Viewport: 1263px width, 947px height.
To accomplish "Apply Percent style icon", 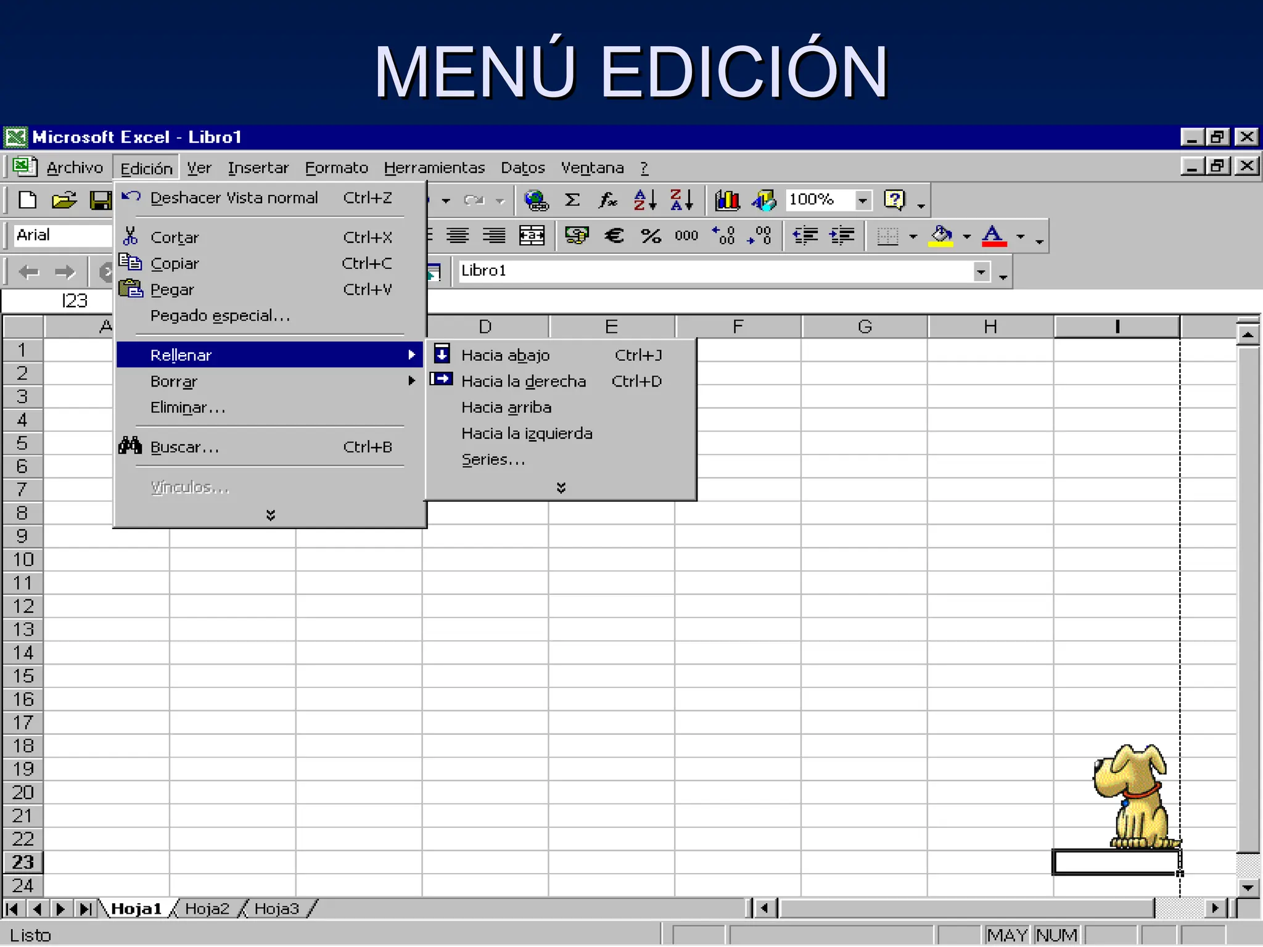I will click(x=651, y=235).
